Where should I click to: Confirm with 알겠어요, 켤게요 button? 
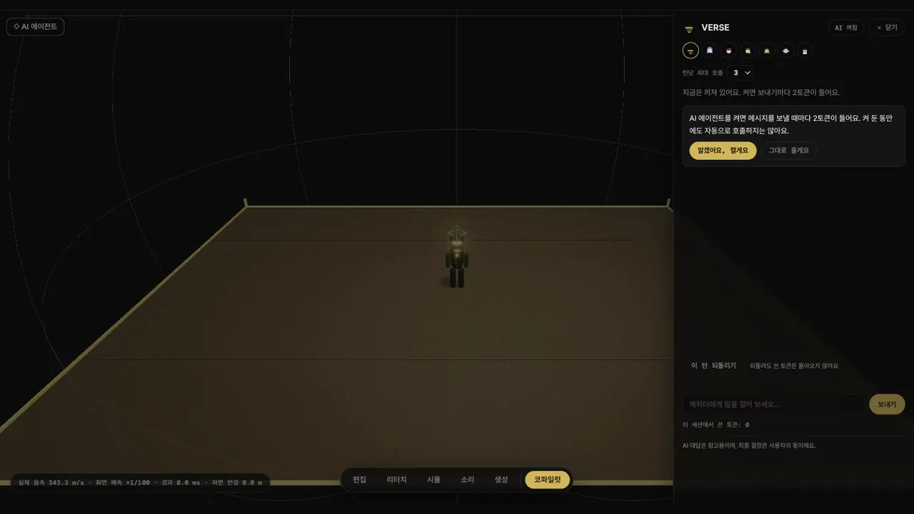click(x=723, y=151)
